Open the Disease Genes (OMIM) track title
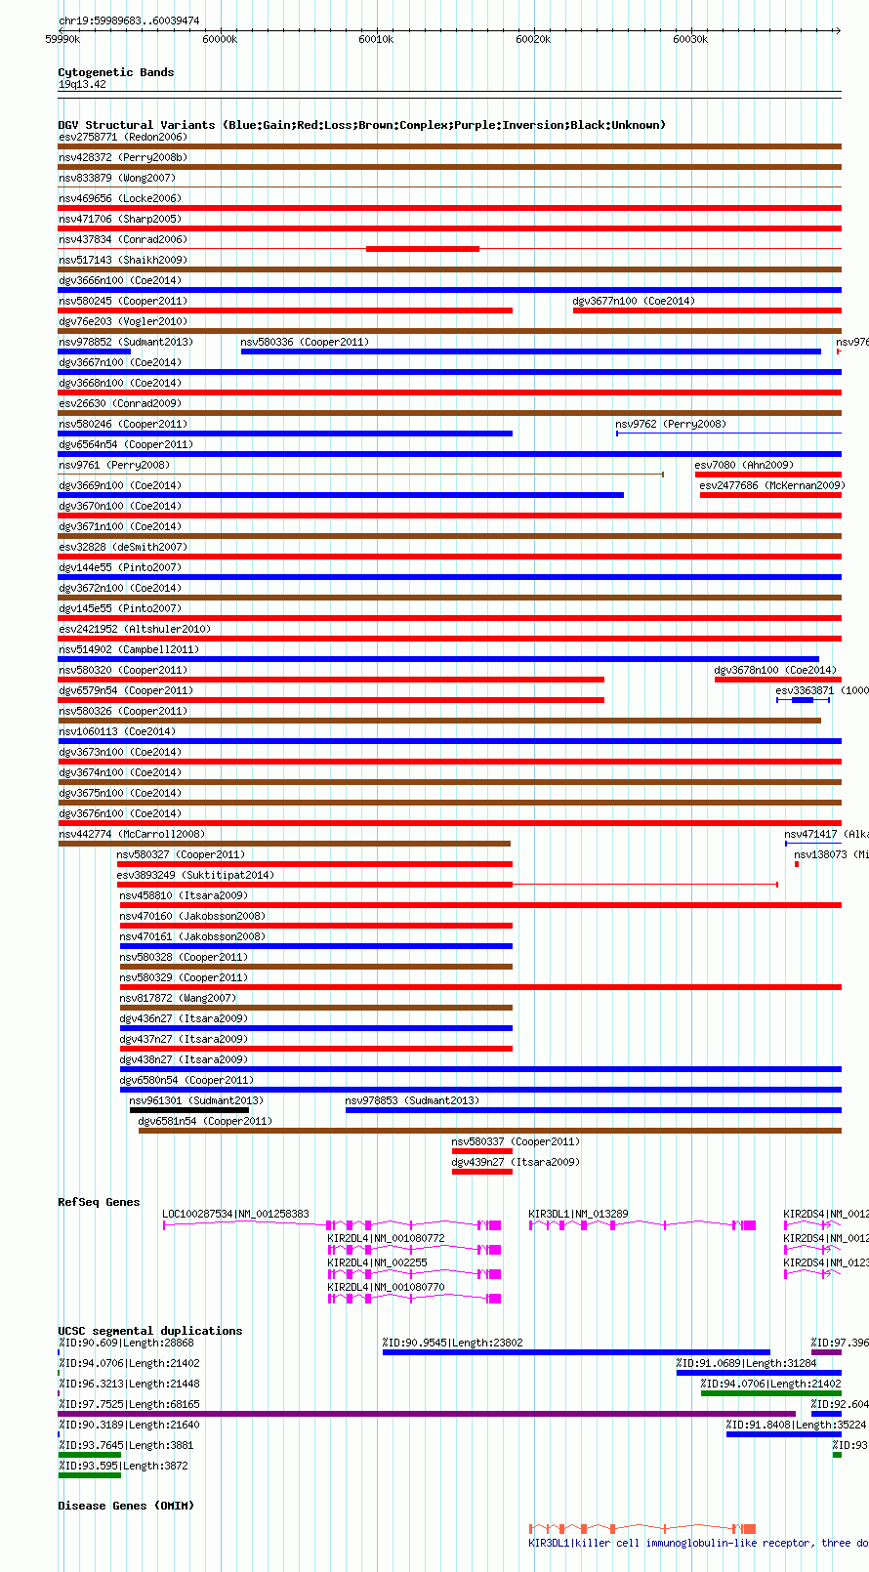Image resolution: width=869 pixels, height=1572 pixels. (x=126, y=1506)
